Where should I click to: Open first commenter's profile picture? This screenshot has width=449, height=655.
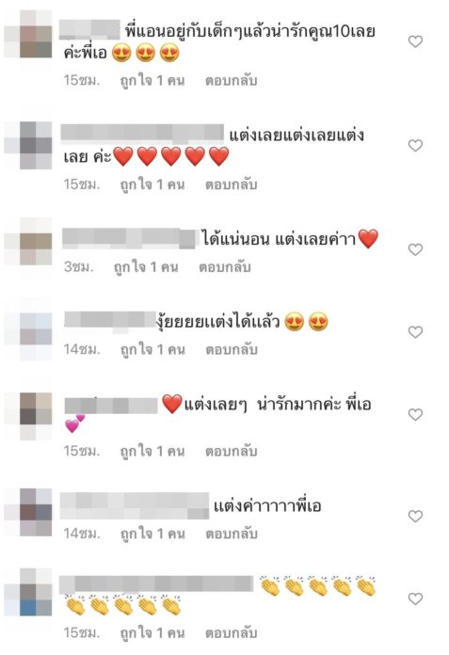tap(28, 34)
